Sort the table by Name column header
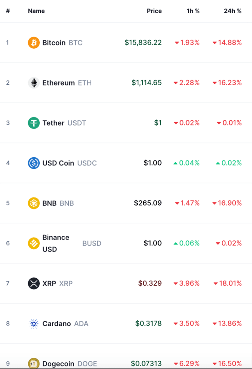Screen dimensions: 252x369 click(36, 11)
